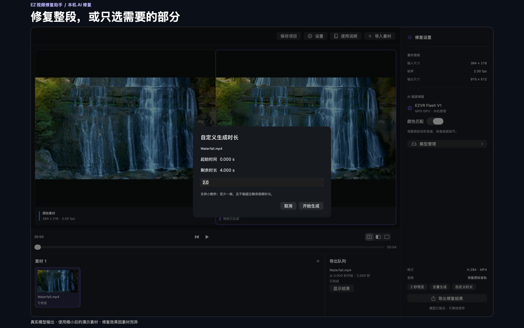
Task: Click the 保存项目 button
Action: click(289, 36)
